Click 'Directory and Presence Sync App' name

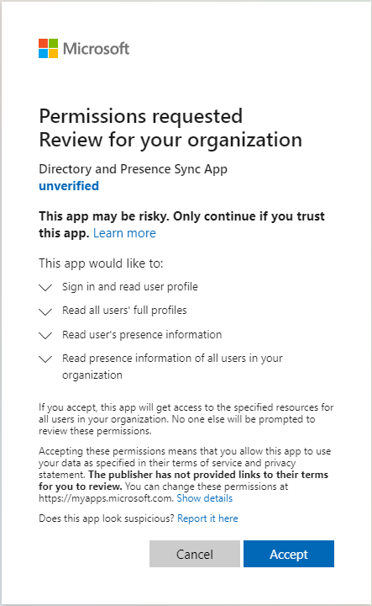(x=133, y=169)
